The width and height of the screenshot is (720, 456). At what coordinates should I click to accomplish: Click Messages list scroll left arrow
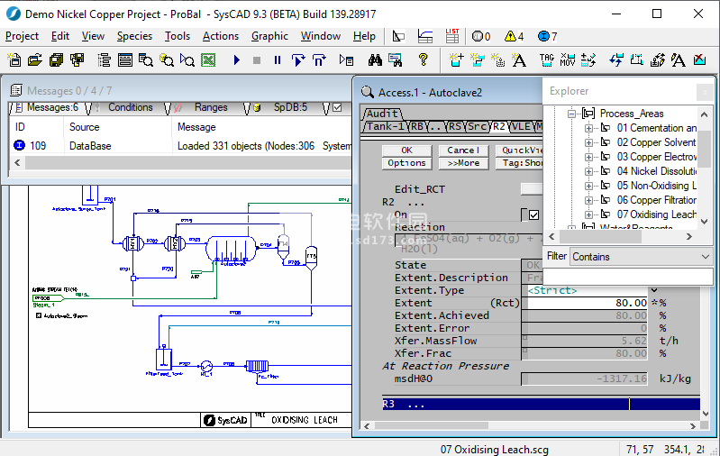pyautogui.click(x=17, y=162)
